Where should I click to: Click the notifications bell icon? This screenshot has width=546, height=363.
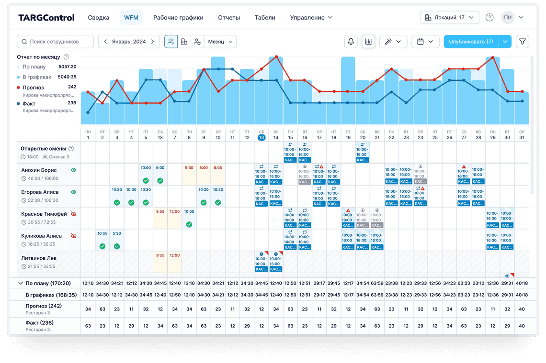coord(351,42)
